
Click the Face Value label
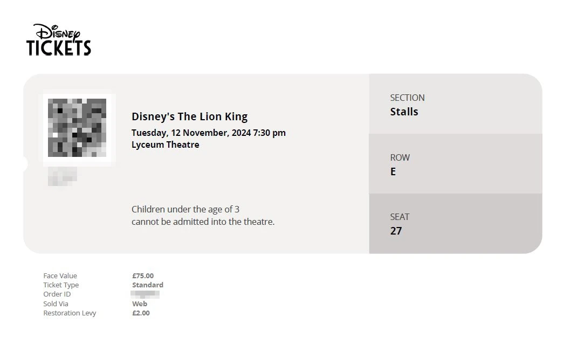[60, 276]
